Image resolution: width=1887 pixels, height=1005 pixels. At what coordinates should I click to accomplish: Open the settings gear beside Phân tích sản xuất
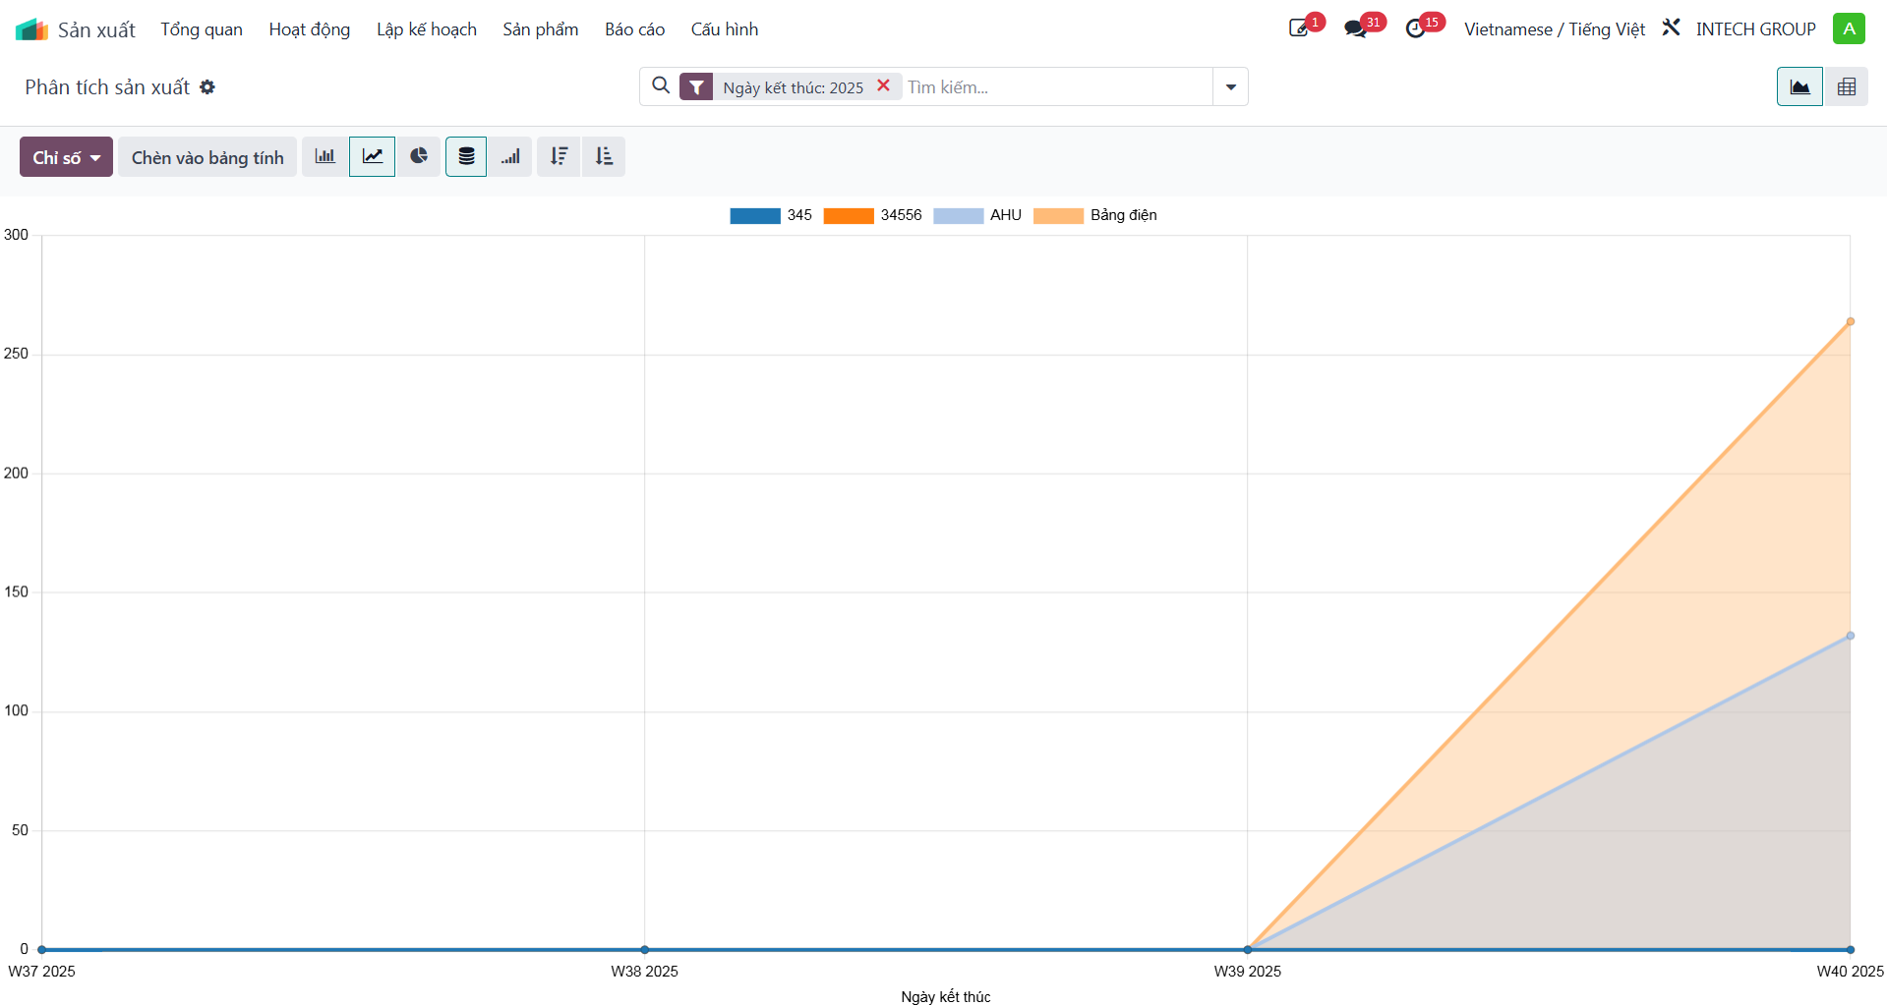(207, 87)
